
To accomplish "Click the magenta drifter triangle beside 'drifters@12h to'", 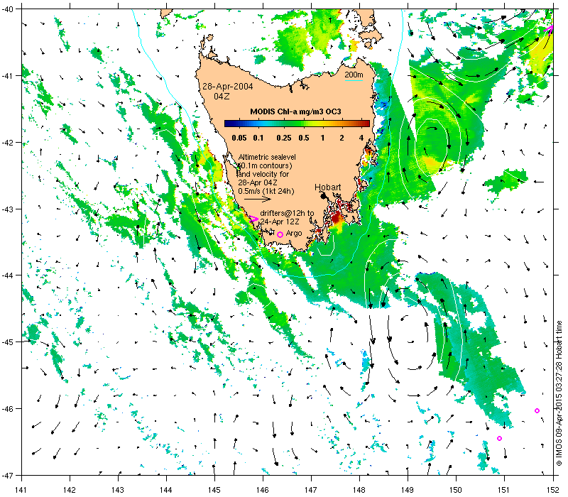I will [x=253, y=219].
